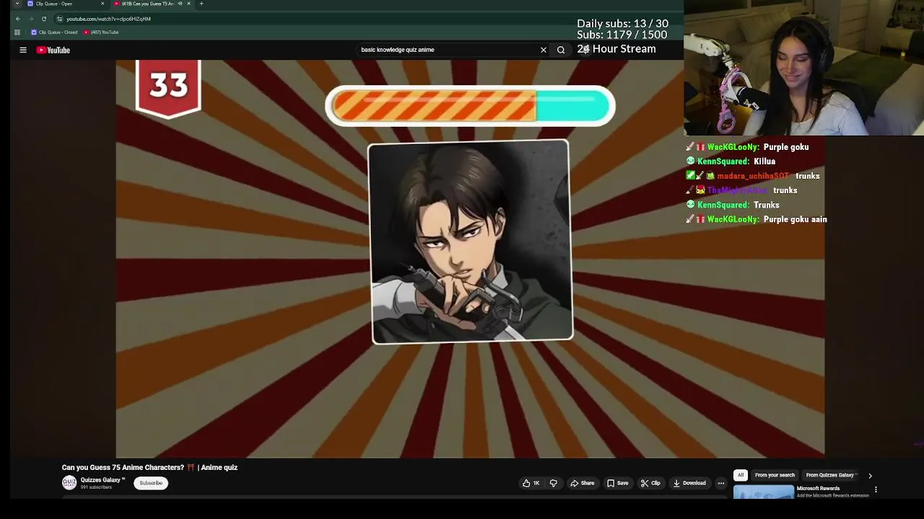Select the 'All' filter chip
Viewport: 924px width, 519px height.
[x=741, y=475]
